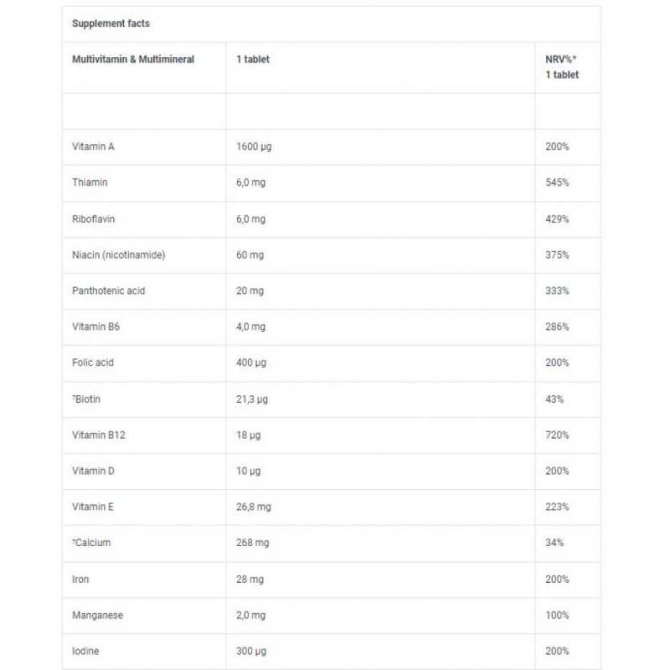Click the Calcium 268 mg value
This screenshot has height=670, width=670.
click(x=253, y=543)
